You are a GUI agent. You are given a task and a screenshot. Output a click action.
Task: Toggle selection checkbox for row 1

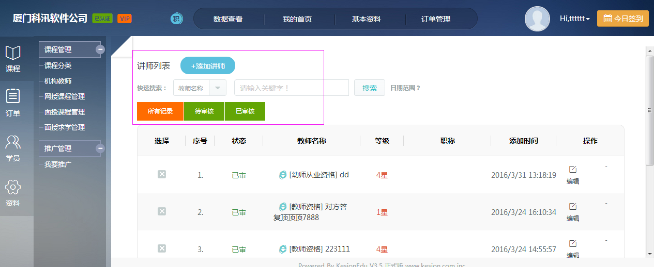coord(162,174)
